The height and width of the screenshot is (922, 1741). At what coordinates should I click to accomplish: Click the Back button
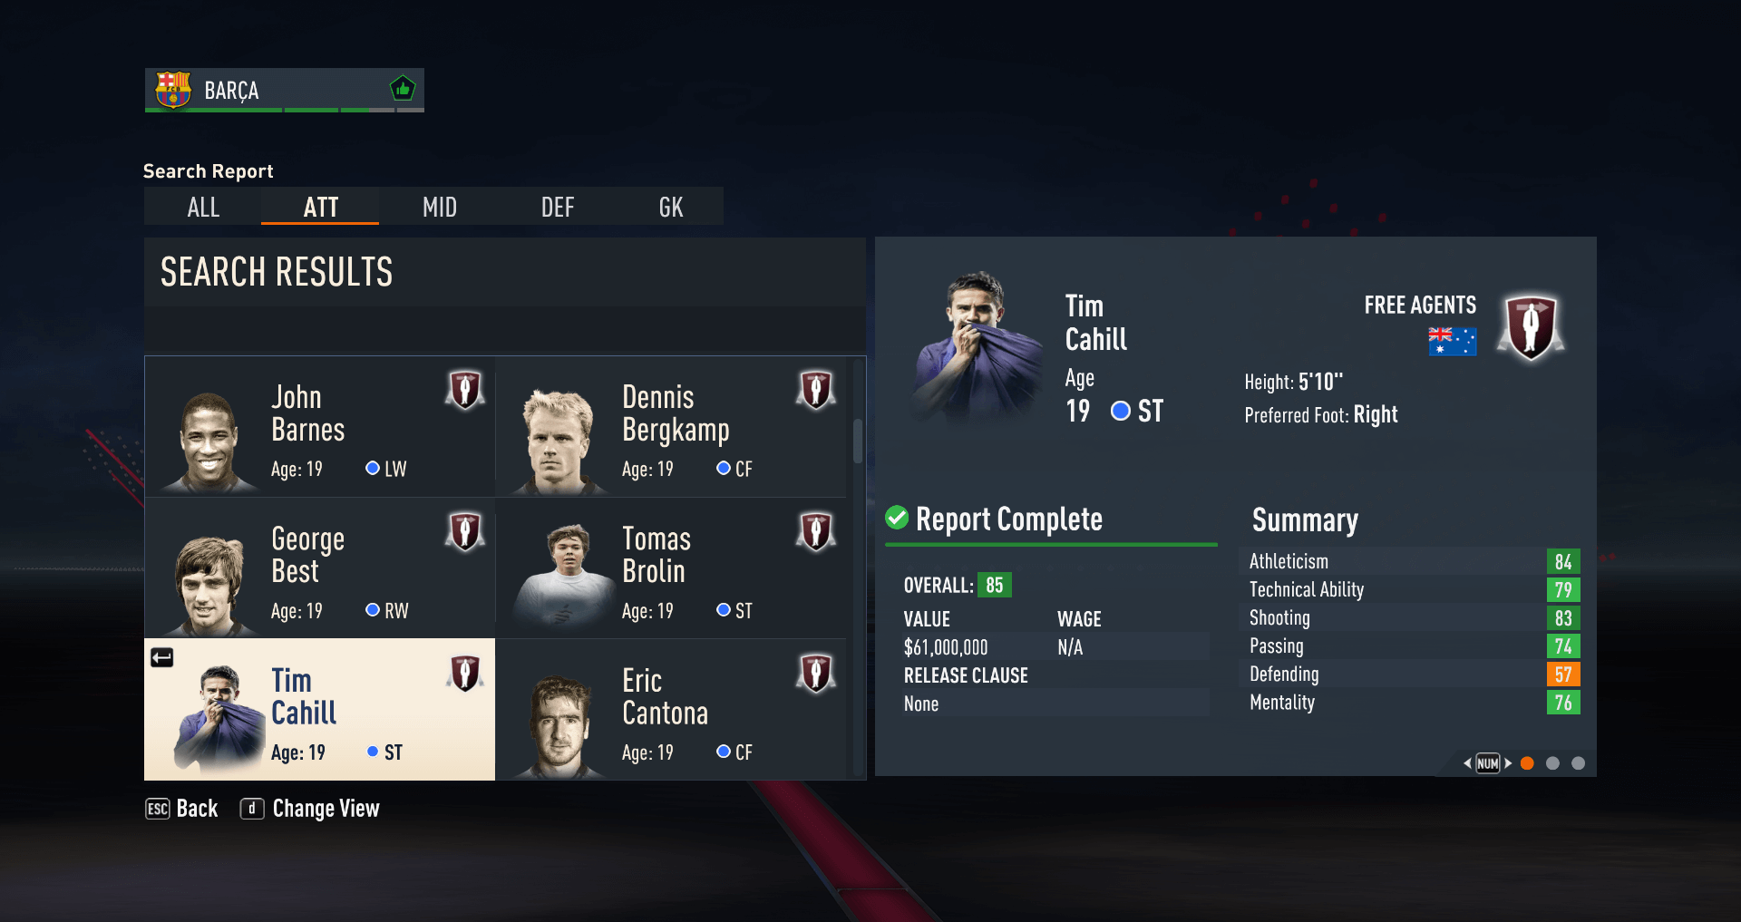pyautogui.click(x=182, y=809)
